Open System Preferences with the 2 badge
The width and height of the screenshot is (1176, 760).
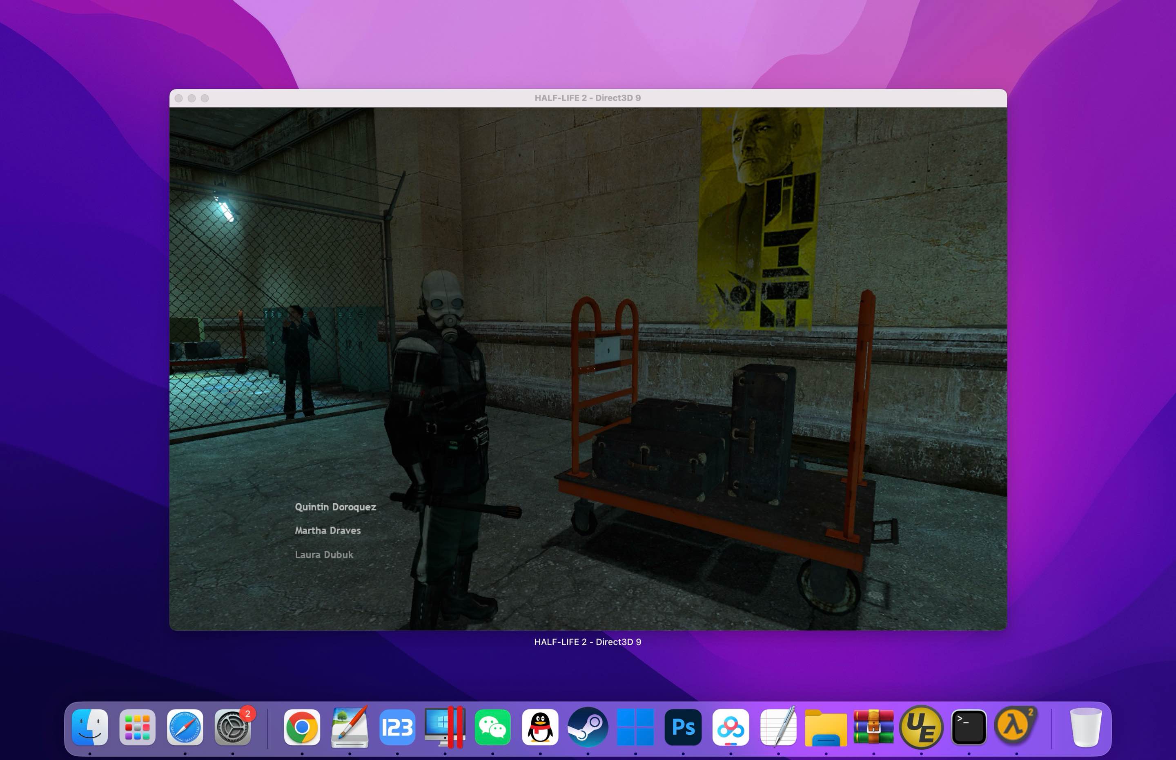[233, 727]
